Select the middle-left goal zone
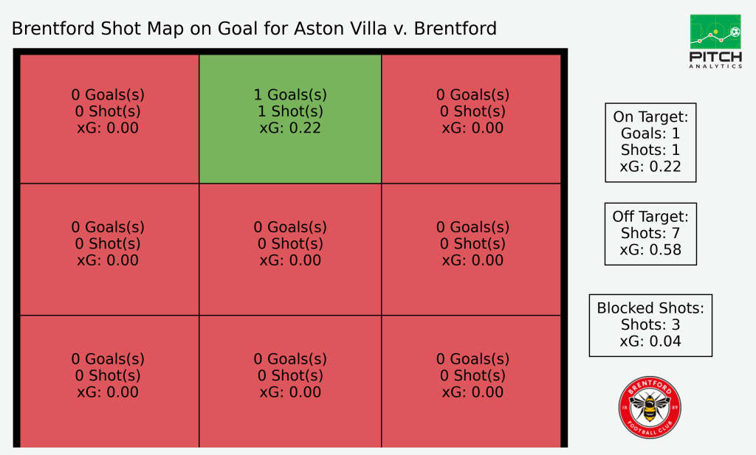The image size is (756, 455). point(109,249)
